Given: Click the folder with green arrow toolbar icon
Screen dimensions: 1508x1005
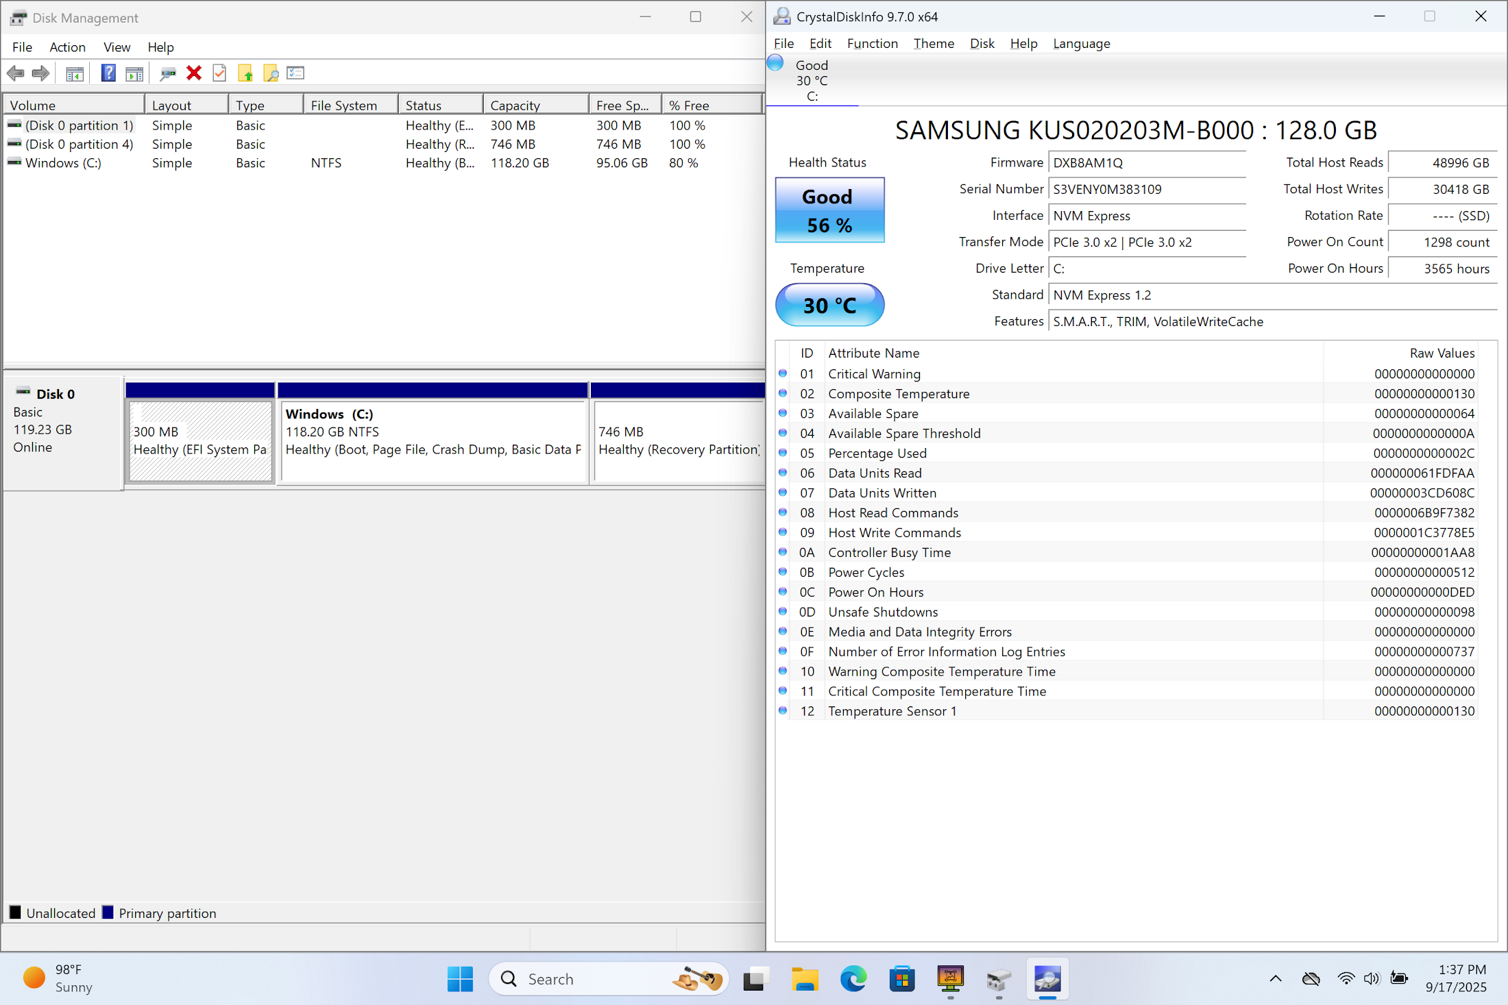Looking at the screenshot, I should (245, 73).
